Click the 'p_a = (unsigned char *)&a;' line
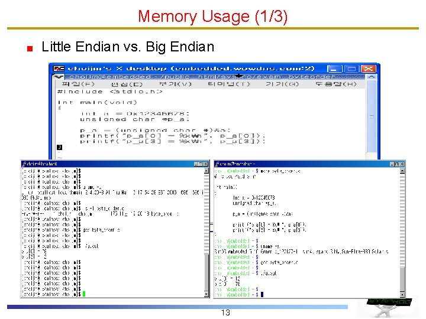 pyautogui.click(x=156, y=130)
